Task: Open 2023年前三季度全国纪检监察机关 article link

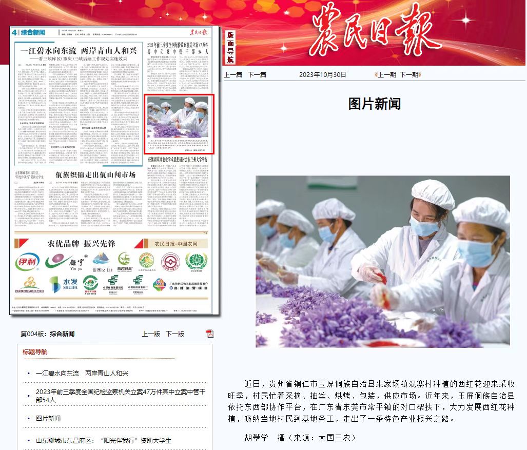Action: (x=121, y=395)
